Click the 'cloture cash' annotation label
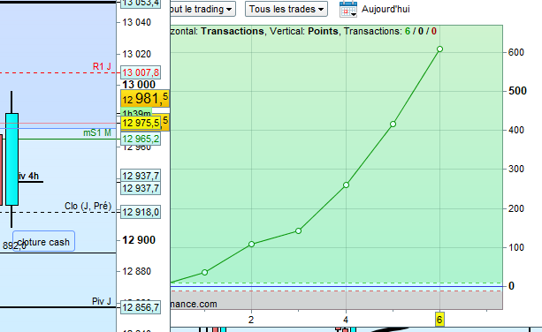 pyautogui.click(x=43, y=241)
